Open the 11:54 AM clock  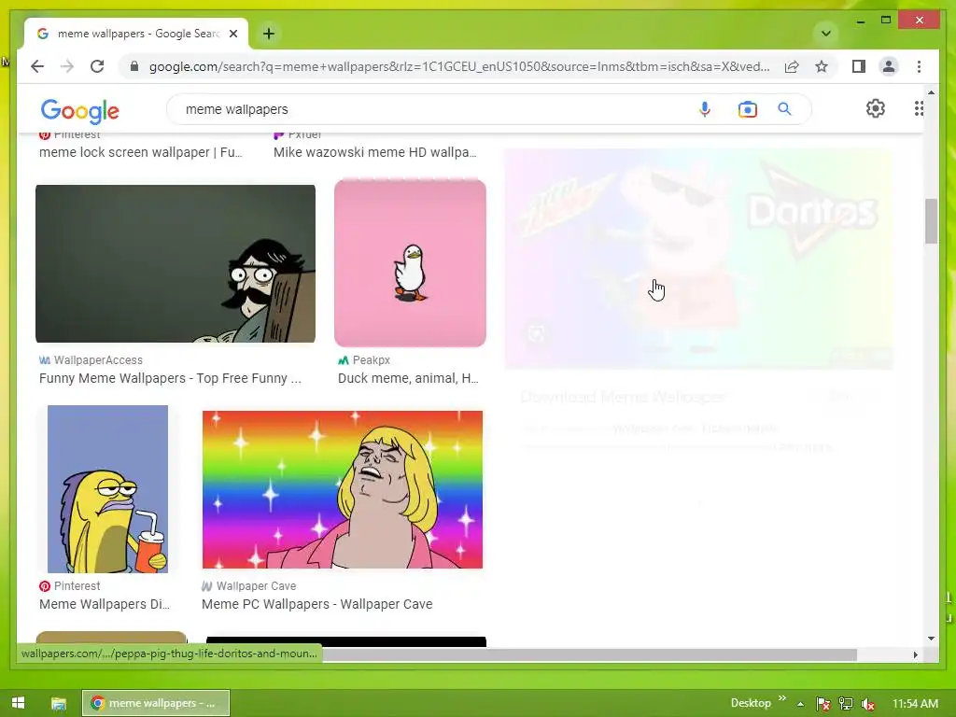point(915,703)
